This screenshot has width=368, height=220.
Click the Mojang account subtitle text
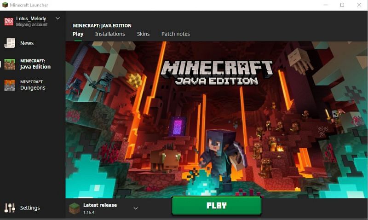point(32,25)
